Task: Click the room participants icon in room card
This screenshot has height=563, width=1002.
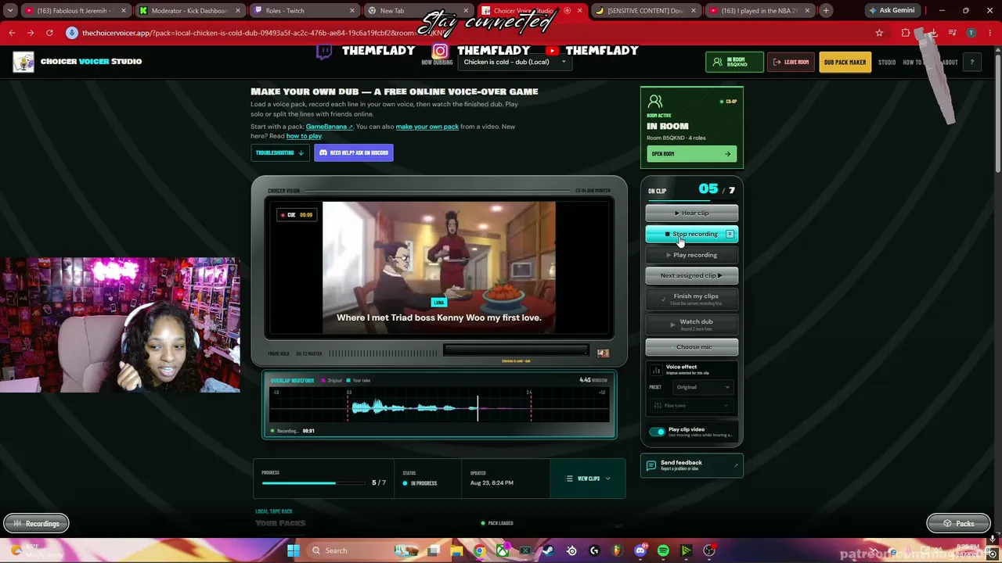Action: pyautogui.click(x=655, y=102)
